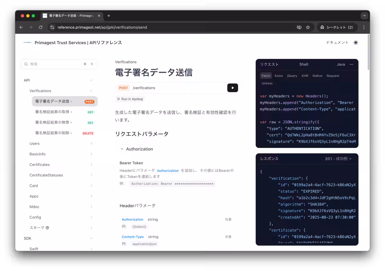Select the Axios code variant
Image resolution: width=385 pixels, height=271 pixels.
pyautogui.click(x=279, y=76)
